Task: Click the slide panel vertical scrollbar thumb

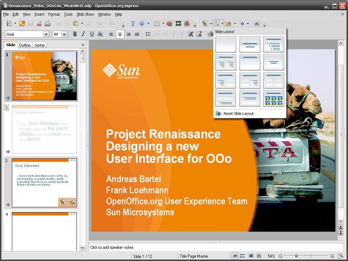Action: (x=82, y=58)
